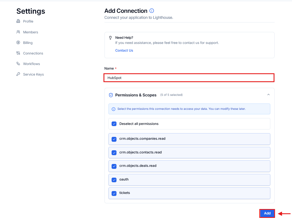This screenshot has height=221, width=292.
Task: Click the 'Add Connection' page heading
Action: pos(126,11)
